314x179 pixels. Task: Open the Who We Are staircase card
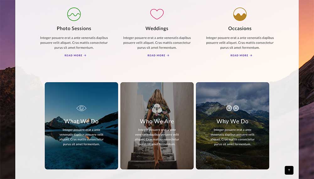pos(157,126)
